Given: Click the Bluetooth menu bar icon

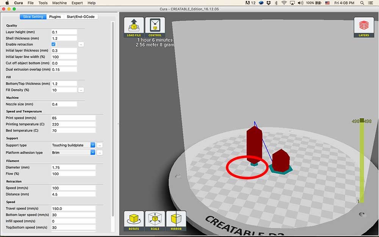Looking at the screenshot, I should [x=276, y=3].
